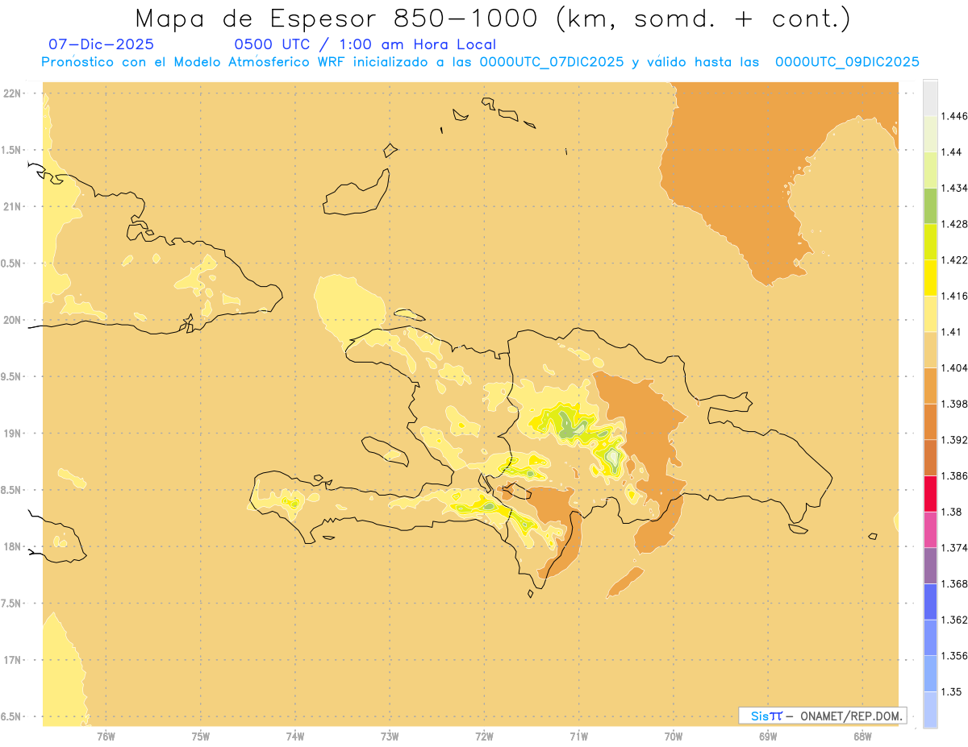Click the 76W longitude label

pyautogui.click(x=106, y=737)
